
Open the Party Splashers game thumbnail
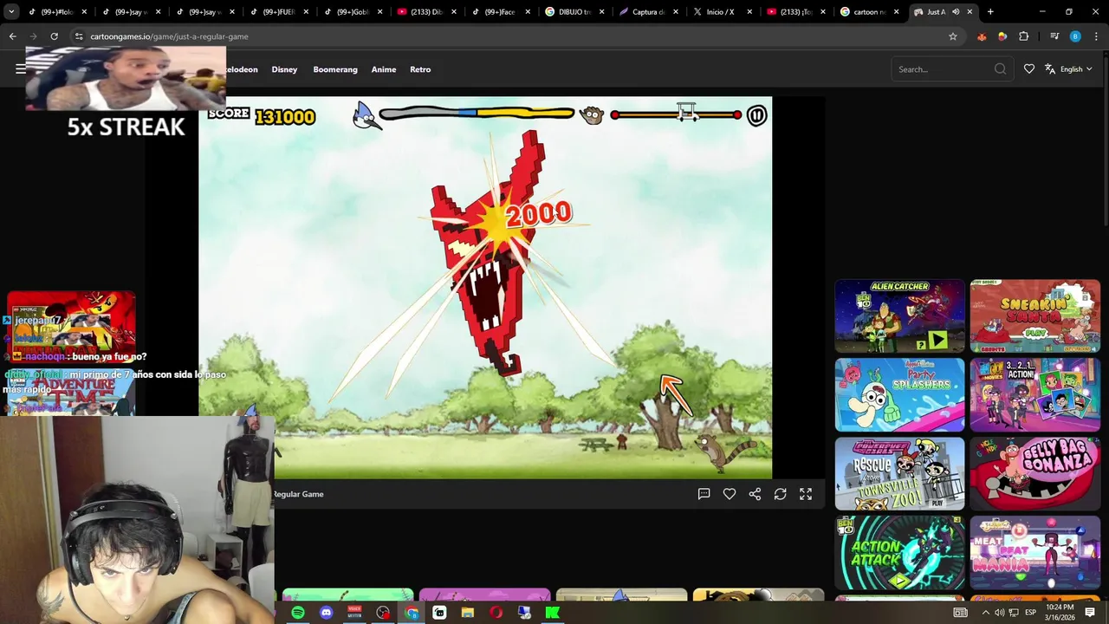click(x=899, y=394)
